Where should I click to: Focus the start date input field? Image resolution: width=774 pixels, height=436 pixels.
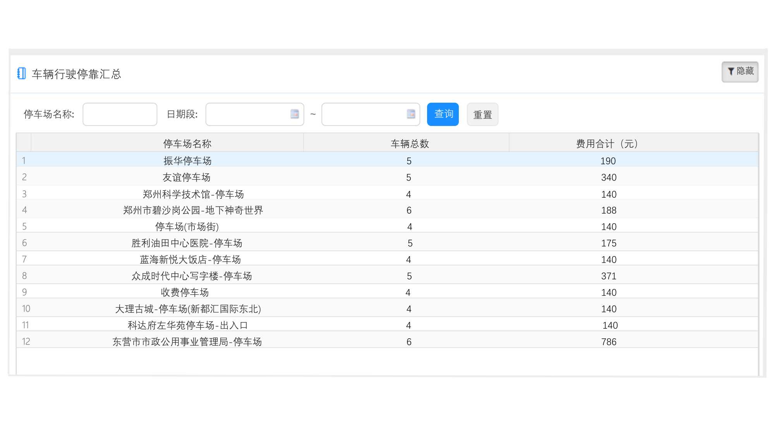click(248, 114)
